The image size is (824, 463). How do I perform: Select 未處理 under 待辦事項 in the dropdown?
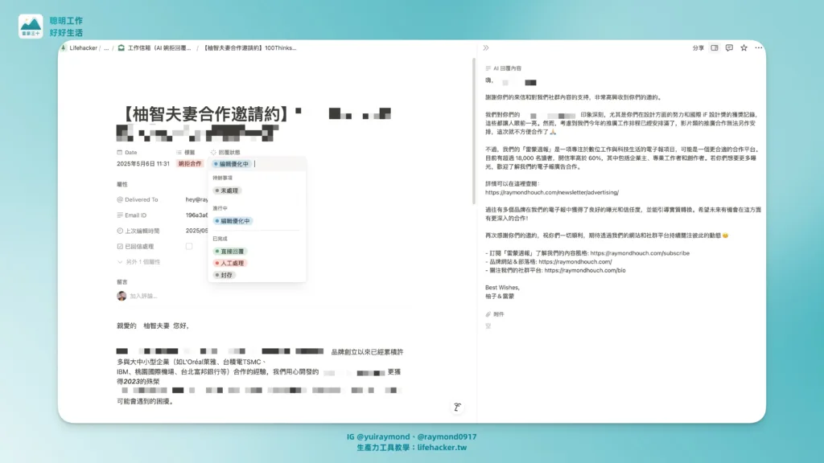click(x=228, y=191)
